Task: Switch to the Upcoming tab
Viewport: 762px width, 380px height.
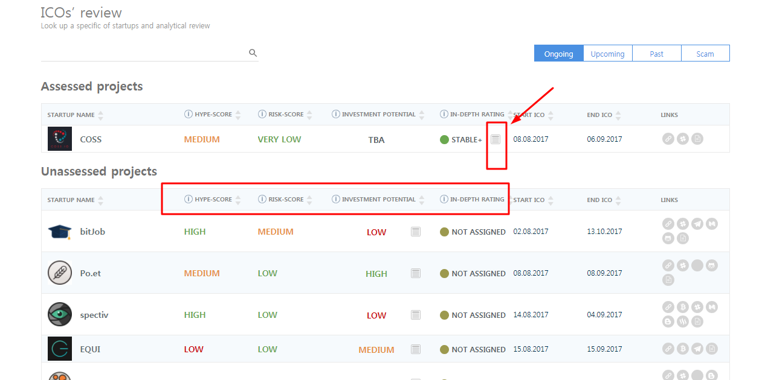Action: (x=607, y=54)
